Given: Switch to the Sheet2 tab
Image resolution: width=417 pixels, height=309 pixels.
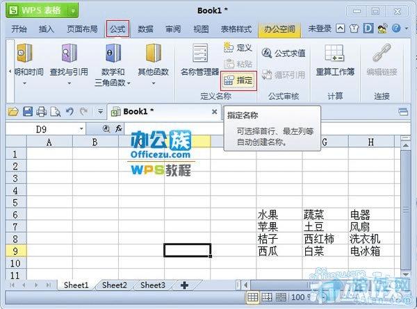Looking at the screenshot, I should click(115, 285).
